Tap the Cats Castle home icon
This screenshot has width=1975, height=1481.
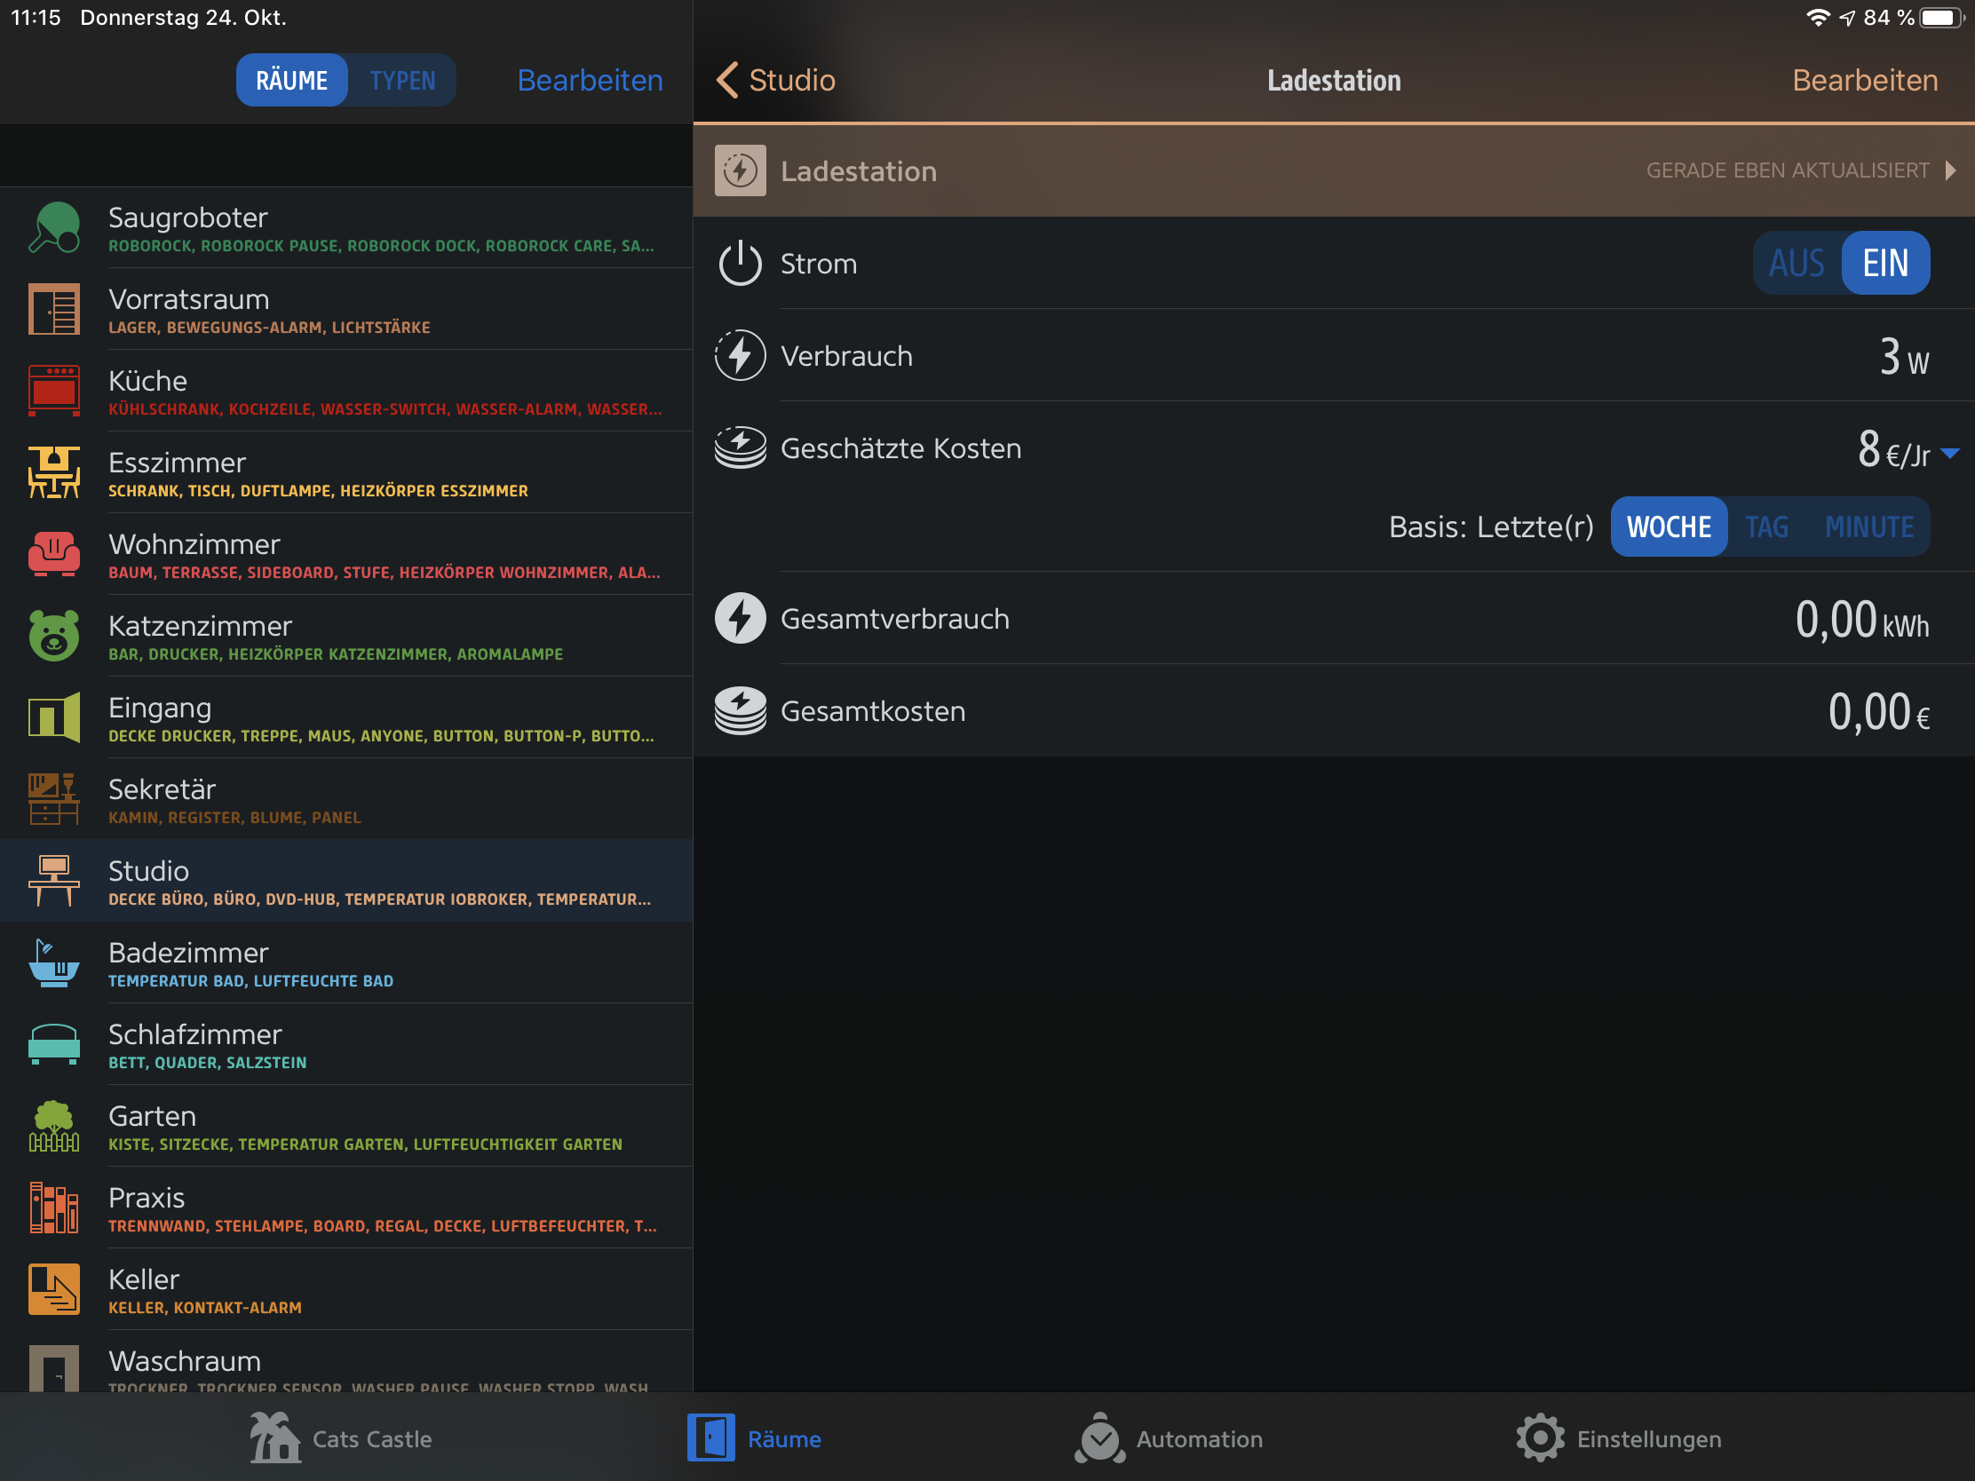point(274,1438)
